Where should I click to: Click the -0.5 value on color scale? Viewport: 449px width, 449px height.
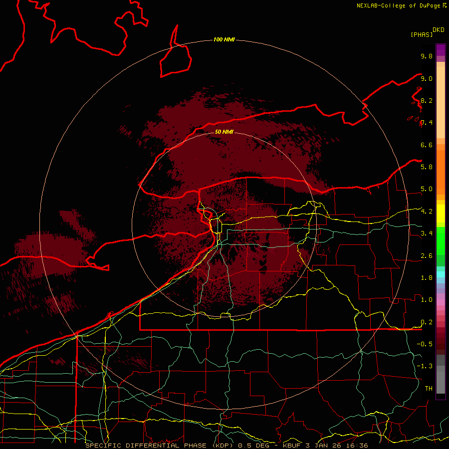[x=425, y=344]
